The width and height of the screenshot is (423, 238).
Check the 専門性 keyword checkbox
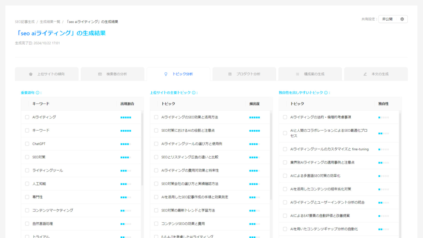pyautogui.click(x=27, y=197)
